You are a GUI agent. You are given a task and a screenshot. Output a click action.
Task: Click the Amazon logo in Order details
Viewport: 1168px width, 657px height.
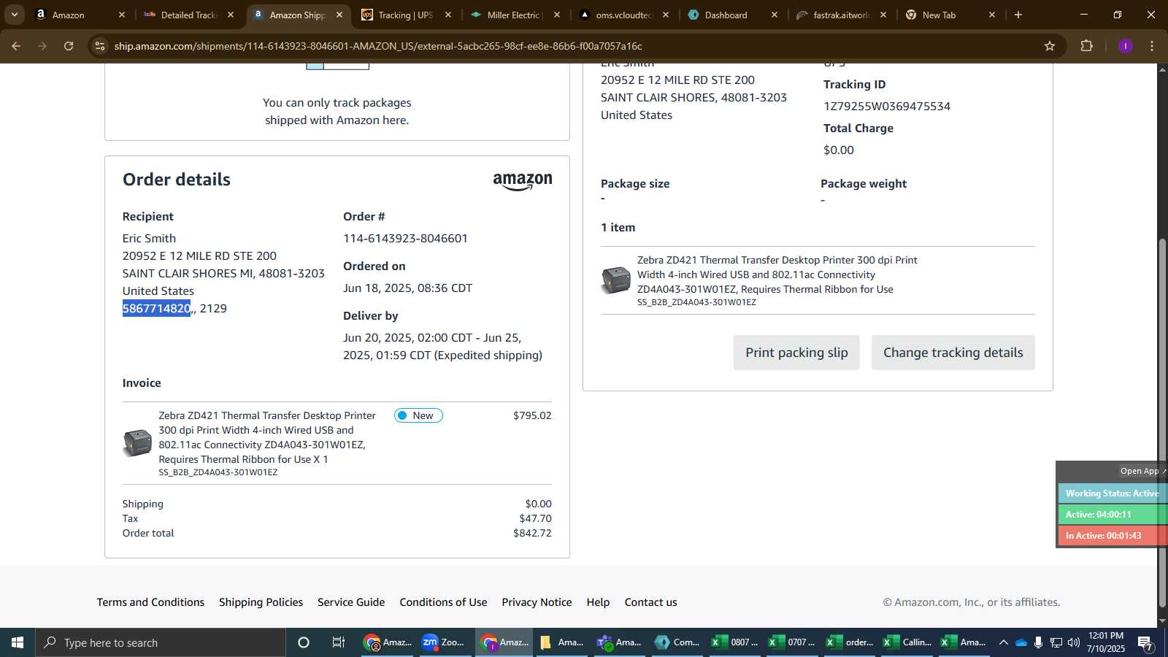(x=523, y=181)
